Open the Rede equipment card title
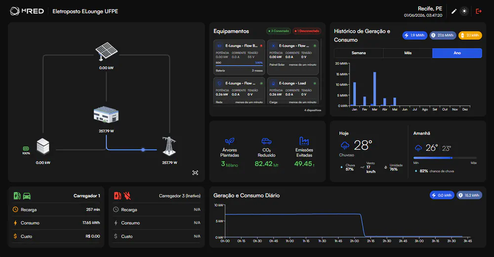 tap(240, 83)
